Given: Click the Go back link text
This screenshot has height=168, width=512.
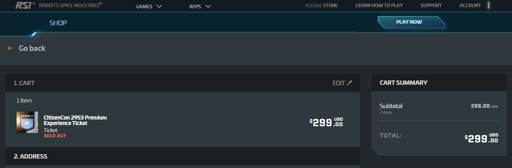Looking at the screenshot, I should (32, 48).
